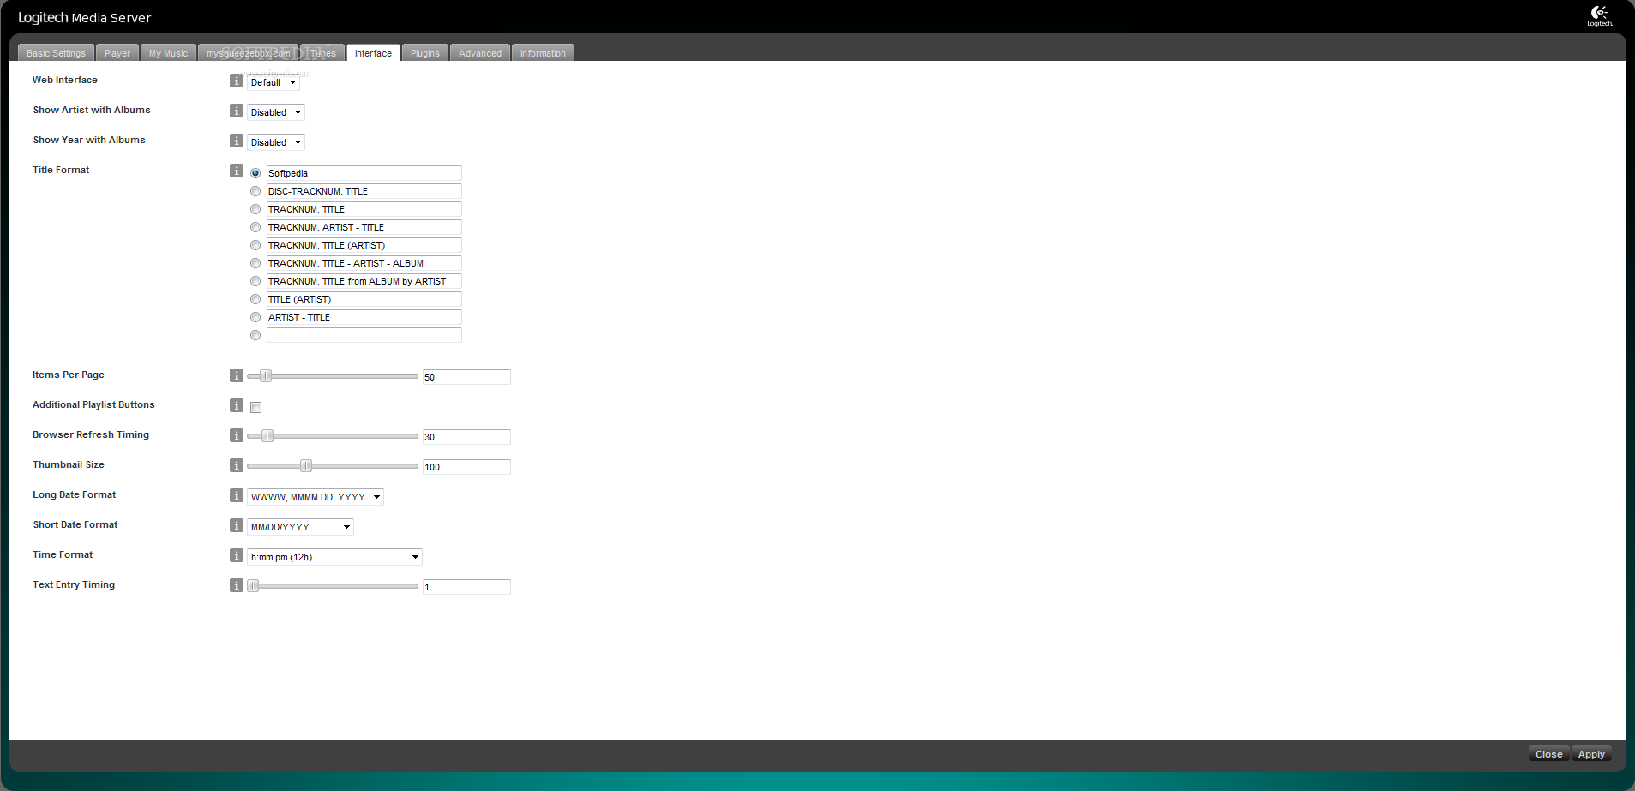Select TITLE from ALBUM by ARTIST radio

coord(255,281)
